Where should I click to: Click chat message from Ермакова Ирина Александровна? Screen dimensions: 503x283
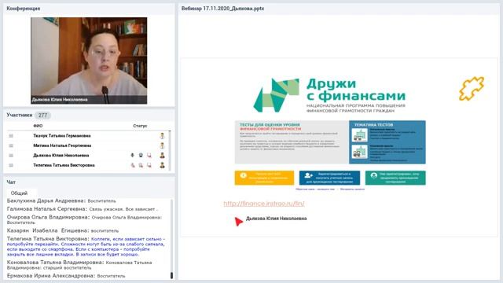click(x=66, y=276)
